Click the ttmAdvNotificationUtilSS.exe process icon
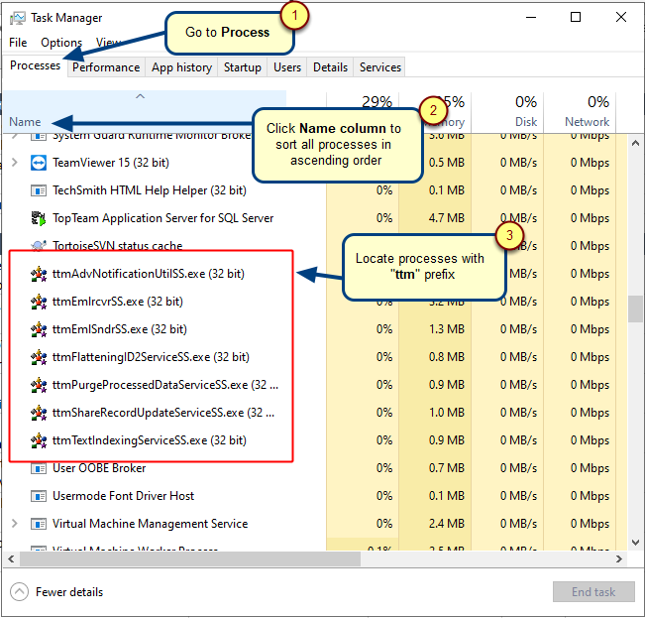The width and height of the screenshot is (645, 618). tap(39, 274)
